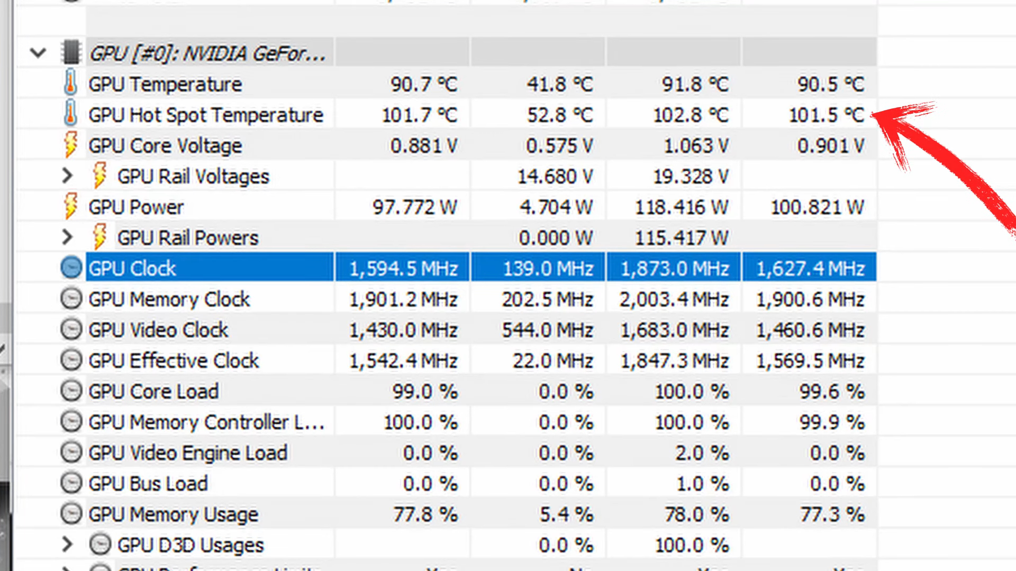Click the GPU Memory Usage gauge icon
The image size is (1016, 571).
(71, 513)
